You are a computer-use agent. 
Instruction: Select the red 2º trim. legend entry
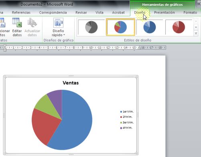pos(126,117)
